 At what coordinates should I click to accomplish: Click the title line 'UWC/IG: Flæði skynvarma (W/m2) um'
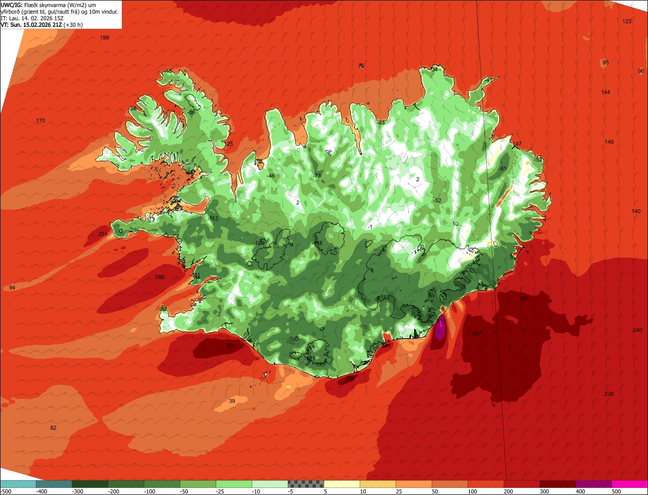click(x=49, y=5)
